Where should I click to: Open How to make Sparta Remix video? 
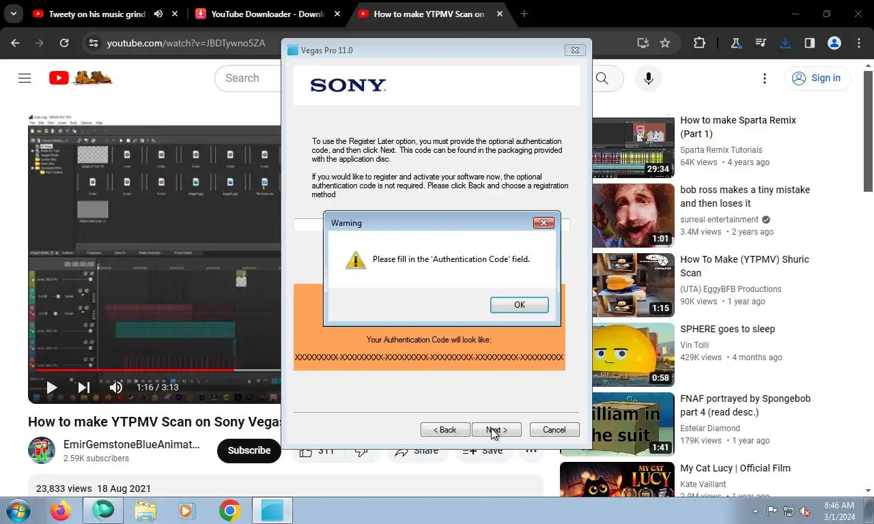pos(738,127)
